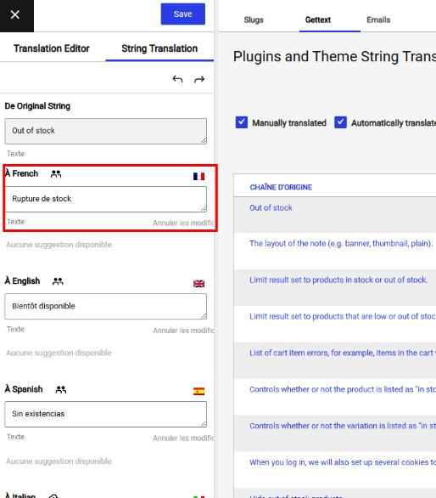Image resolution: width=436 pixels, height=498 pixels.
Task: Click the users icon beside French label
Action: click(56, 173)
